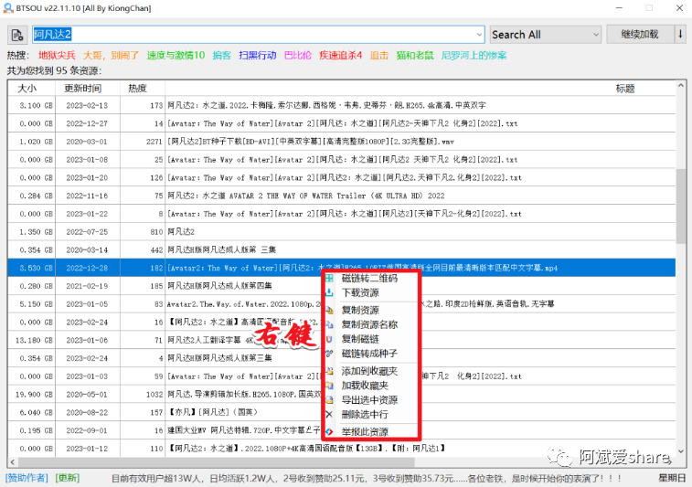Open search history dropdown arrow in search box
This screenshot has width=692, height=487.
coord(479,35)
